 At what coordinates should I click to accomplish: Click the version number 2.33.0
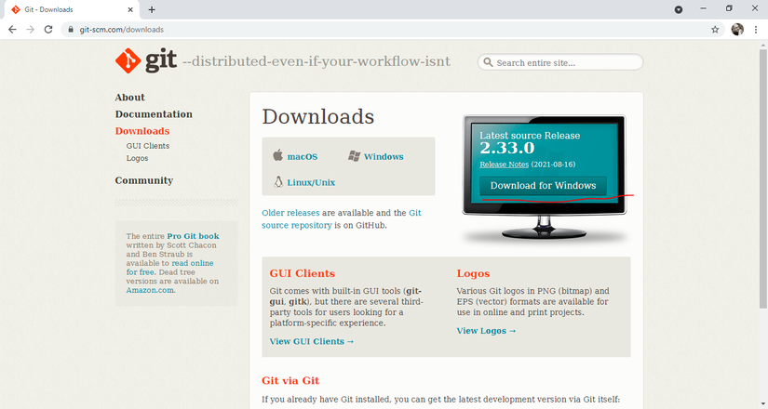point(507,148)
